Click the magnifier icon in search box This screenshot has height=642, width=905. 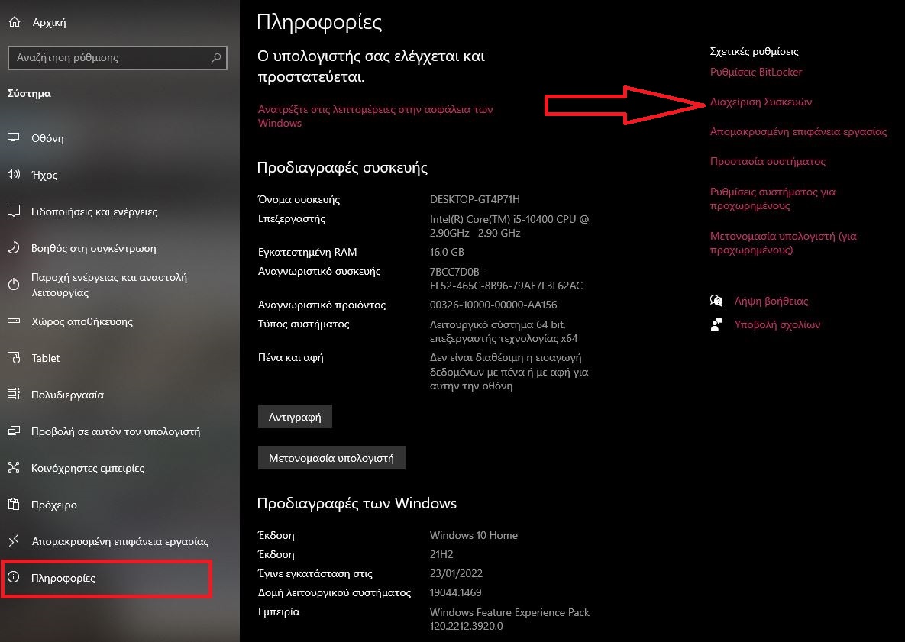pos(216,58)
